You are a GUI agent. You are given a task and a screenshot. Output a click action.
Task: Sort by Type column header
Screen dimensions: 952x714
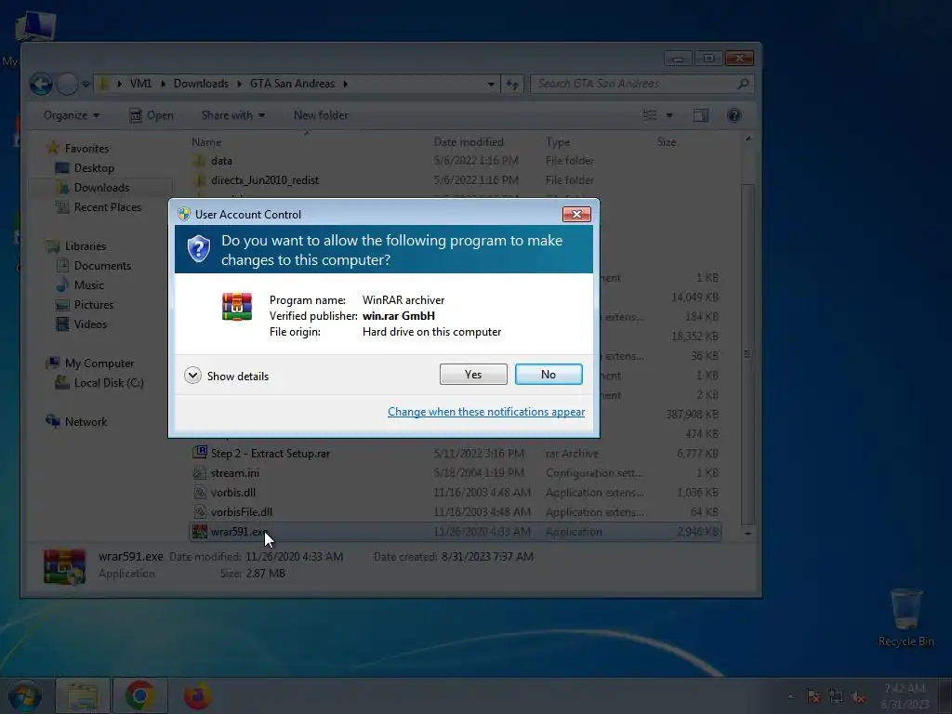point(558,142)
